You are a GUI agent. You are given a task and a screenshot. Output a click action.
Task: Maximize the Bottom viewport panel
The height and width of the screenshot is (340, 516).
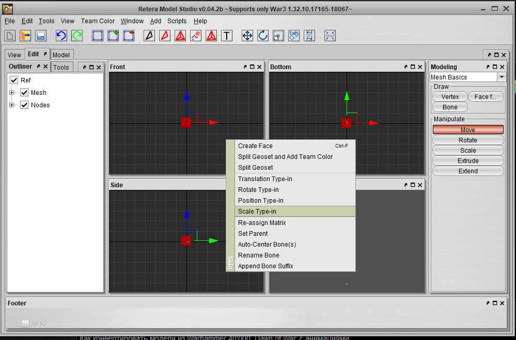pyautogui.click(x=413, y=67)
